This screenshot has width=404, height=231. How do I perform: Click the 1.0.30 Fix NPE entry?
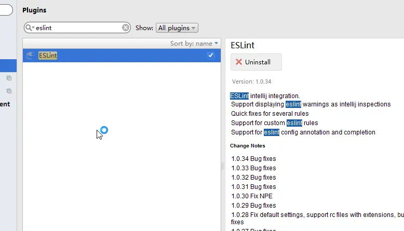(x=252, y=196)
